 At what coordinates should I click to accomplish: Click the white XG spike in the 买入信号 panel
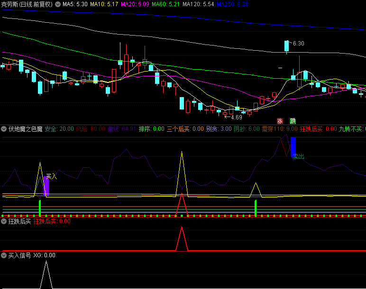[46, 274]
